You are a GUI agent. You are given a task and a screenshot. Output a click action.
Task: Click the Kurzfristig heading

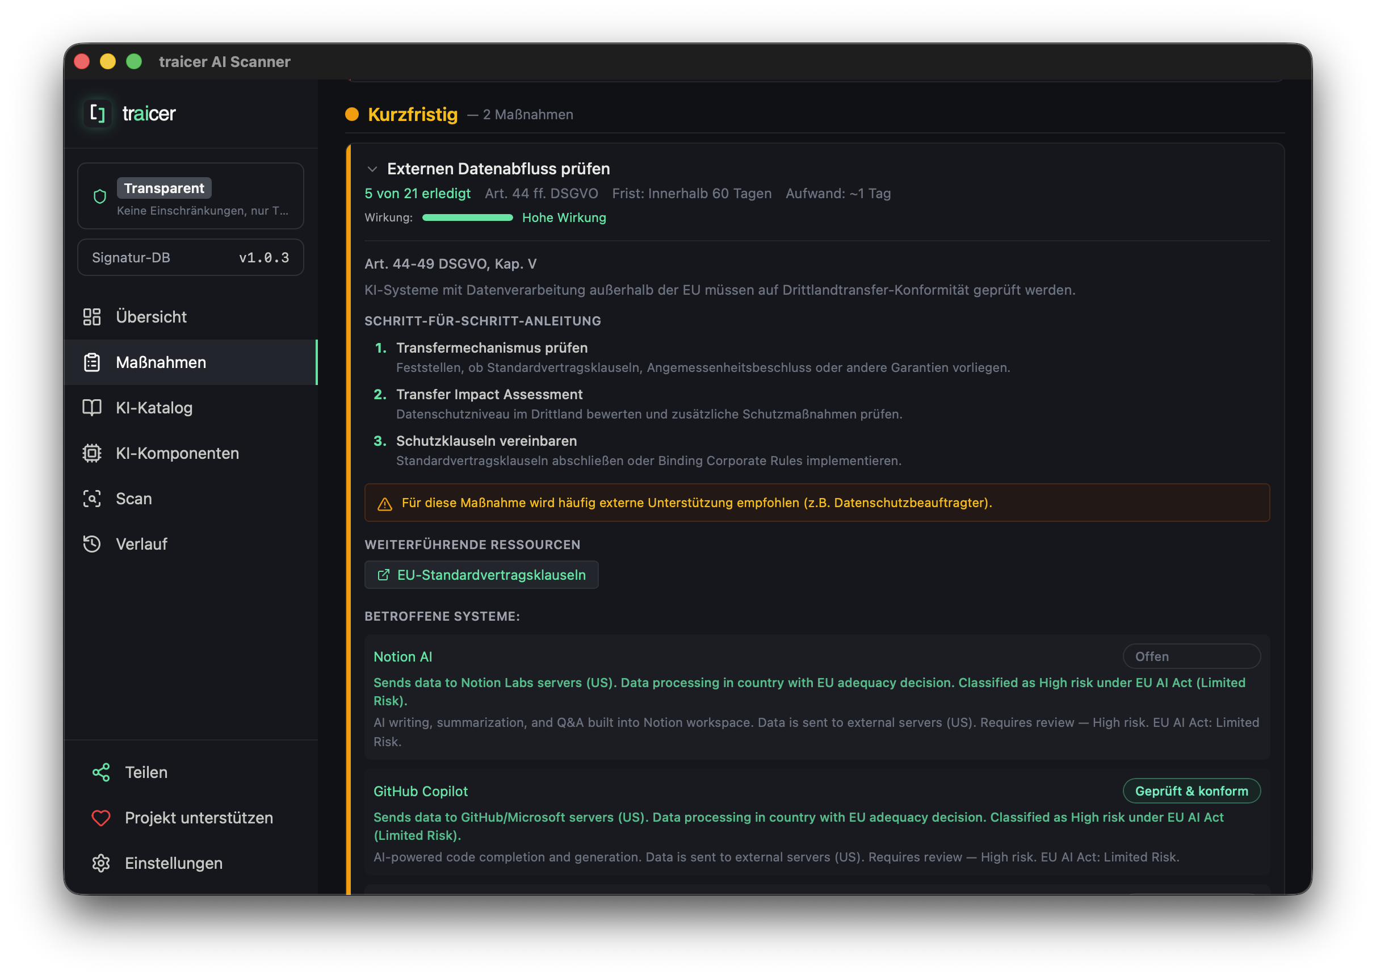click(x=413, y=115)
